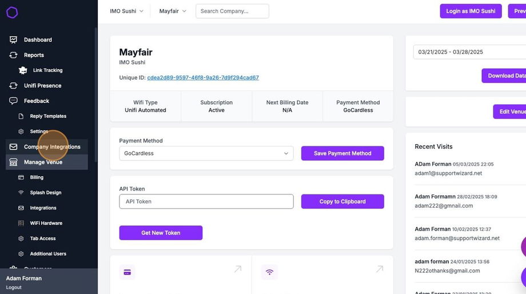Click the Reports sidebar icon
The height and width of the screenshot is (294, 526).
(x=14, y=55)
